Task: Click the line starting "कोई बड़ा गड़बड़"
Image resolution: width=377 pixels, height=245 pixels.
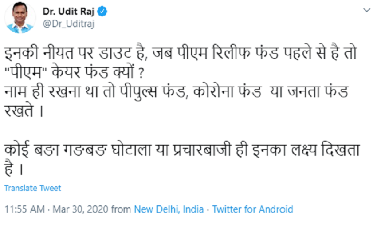Action: (182, 150)
